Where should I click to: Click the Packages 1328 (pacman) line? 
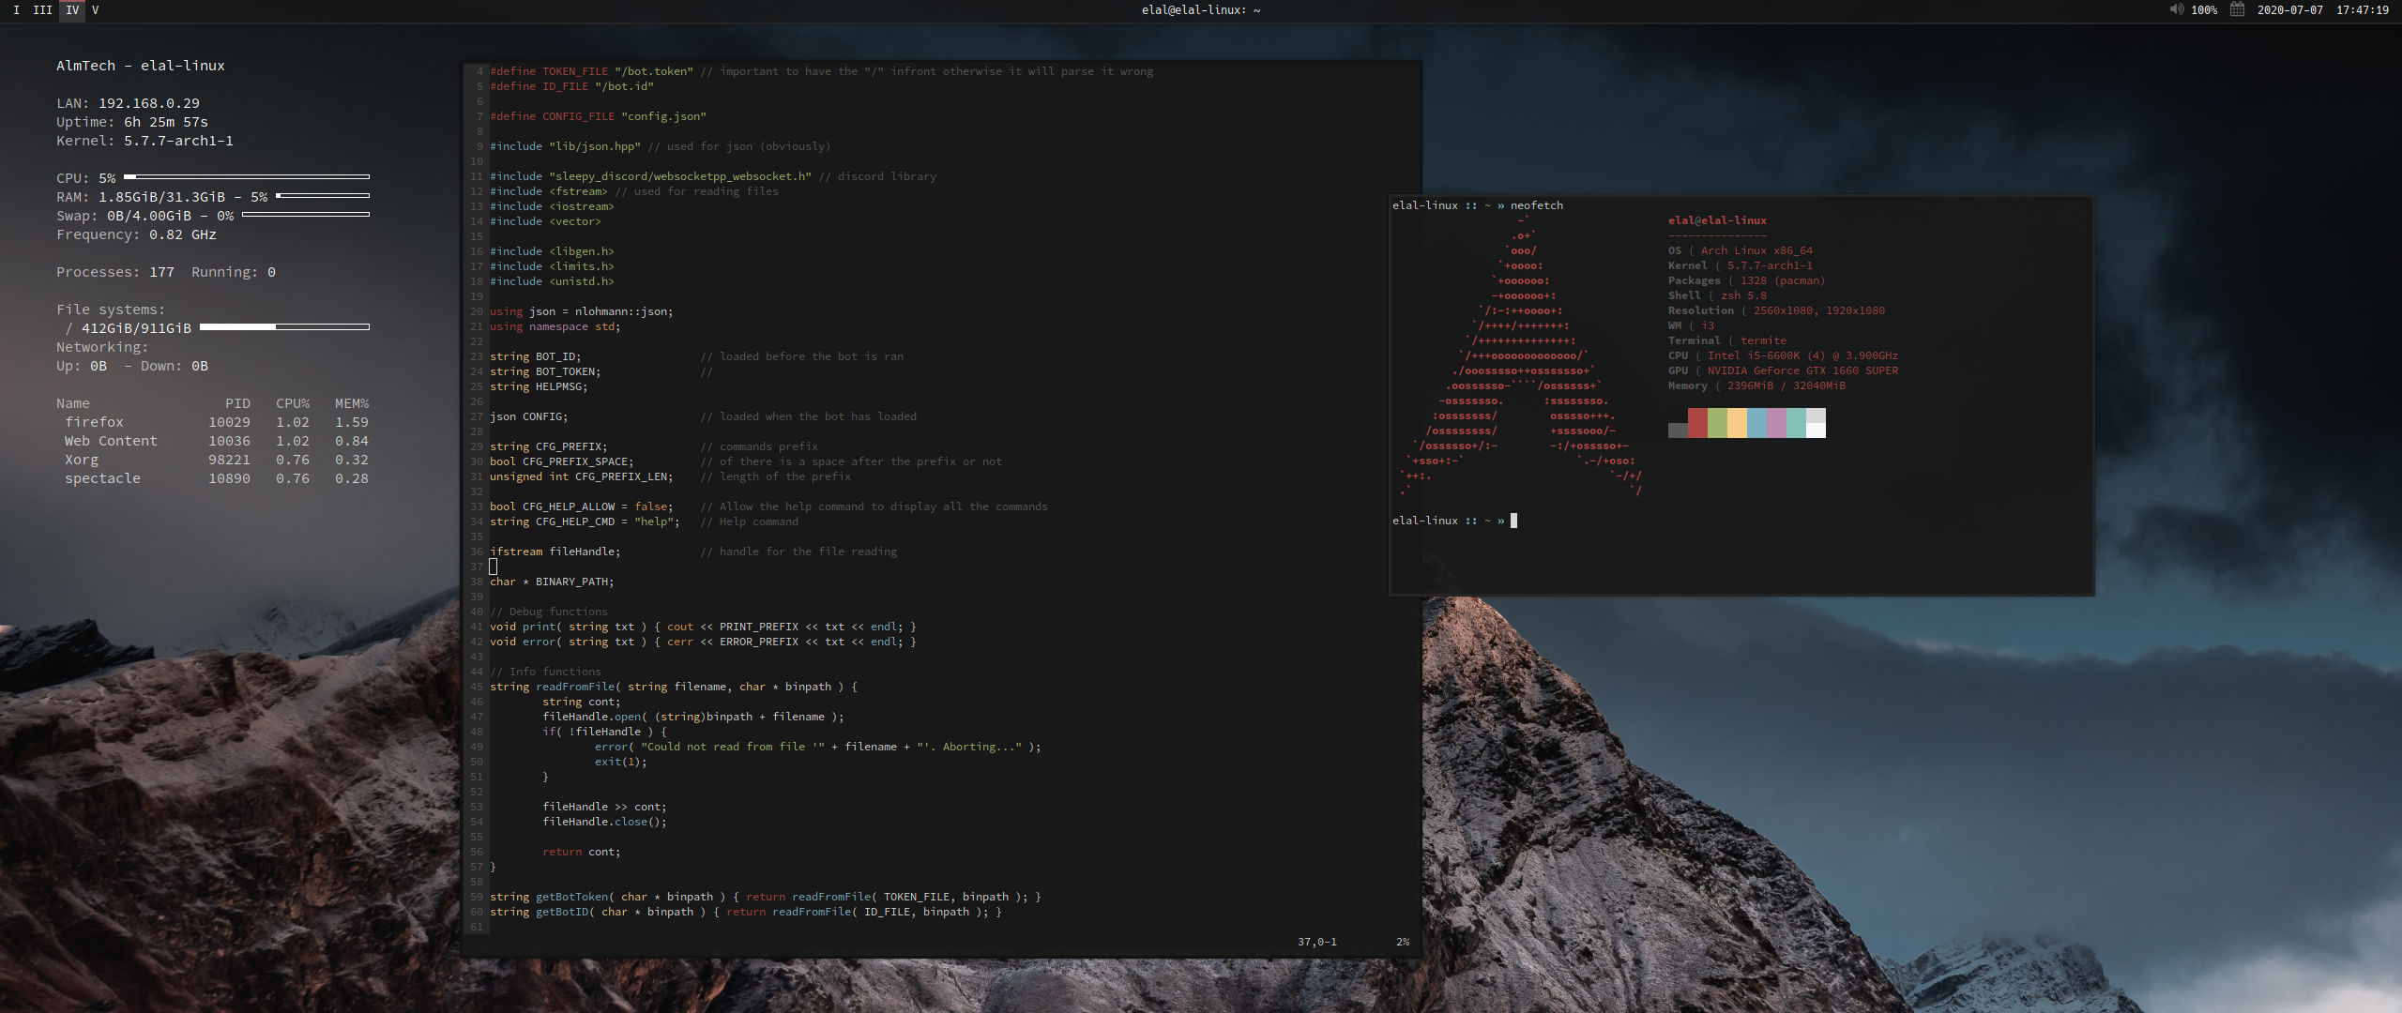click(x=1746, y=280)
